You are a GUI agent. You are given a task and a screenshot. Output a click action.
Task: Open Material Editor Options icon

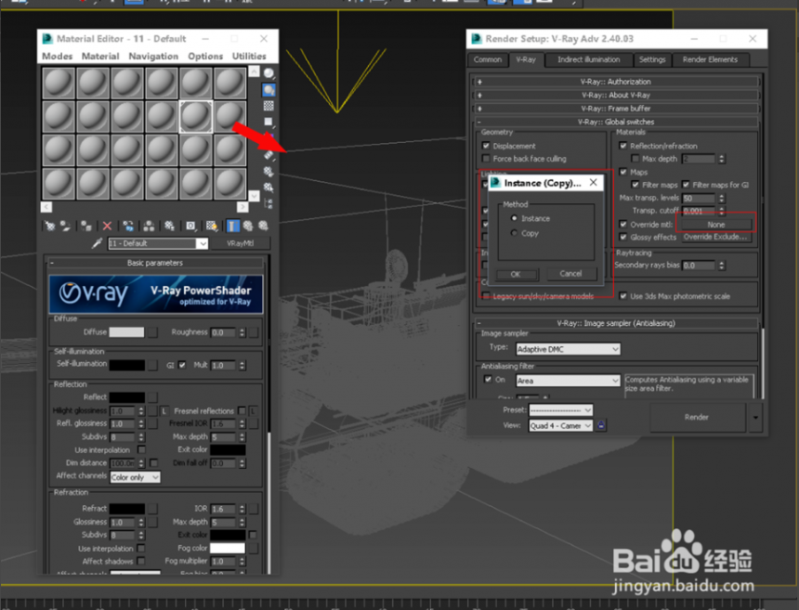[269, 172]
